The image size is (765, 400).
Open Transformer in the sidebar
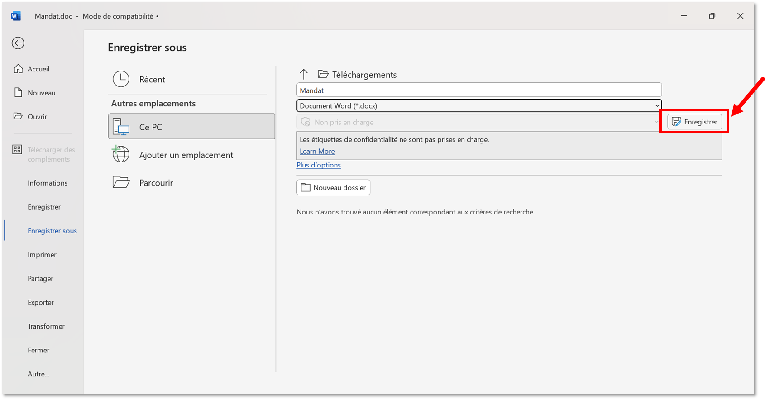46,326
